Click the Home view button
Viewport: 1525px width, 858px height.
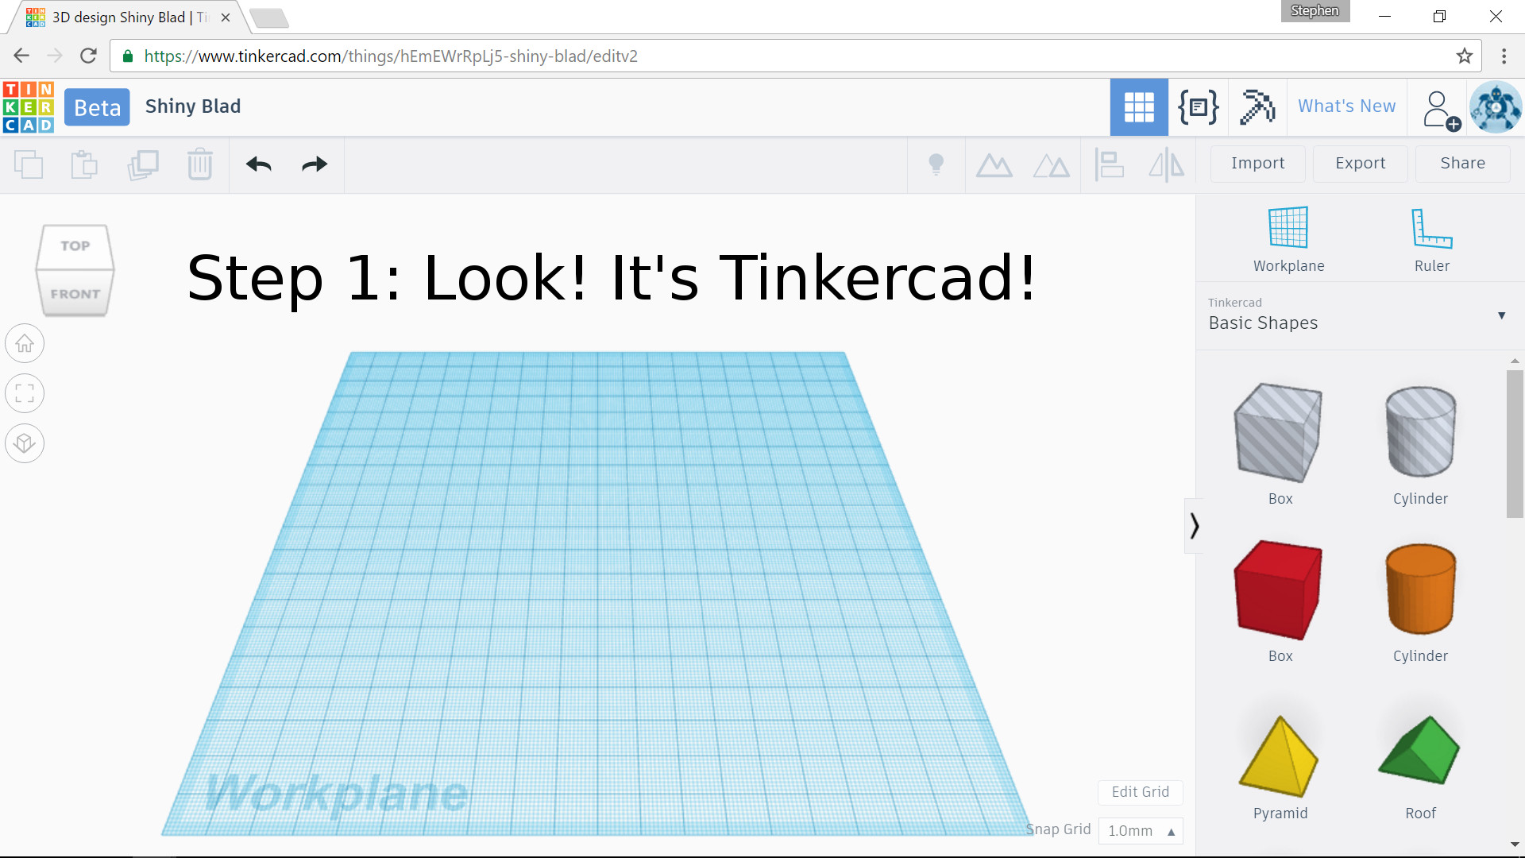click(x=25, y=343)
